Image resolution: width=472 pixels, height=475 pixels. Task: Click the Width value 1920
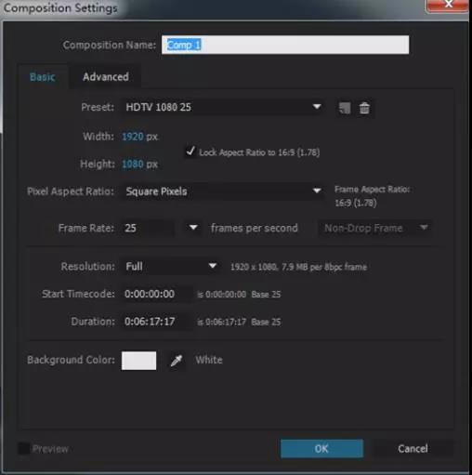pos(133,137)
